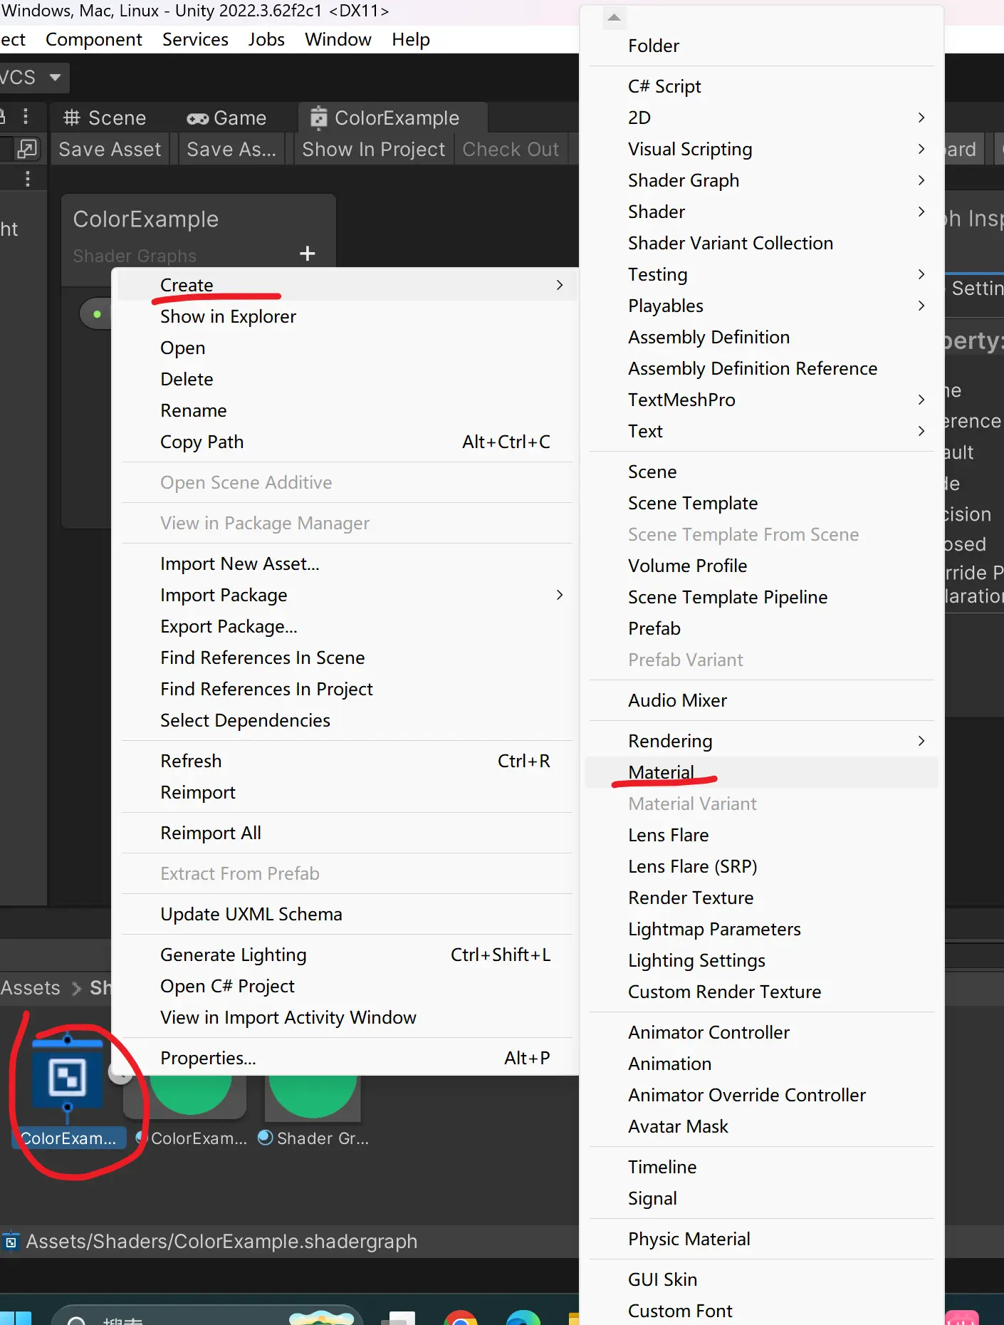Open the three-dot options above the Scene tab
The image size is (1004, 1325).
[x=26, y=116]
